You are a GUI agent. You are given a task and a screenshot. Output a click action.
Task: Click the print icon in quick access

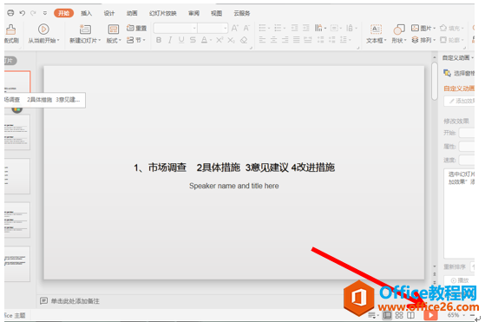coord(10,13)
